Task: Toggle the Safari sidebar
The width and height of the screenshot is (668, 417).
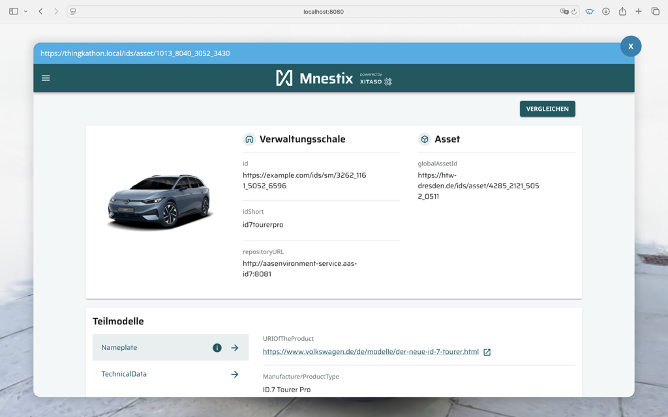Action: tap(14, 12)
